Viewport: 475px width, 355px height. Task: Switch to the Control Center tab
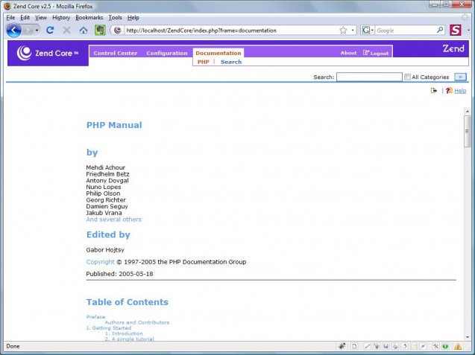pyautogui.click(x=116, y=53)
